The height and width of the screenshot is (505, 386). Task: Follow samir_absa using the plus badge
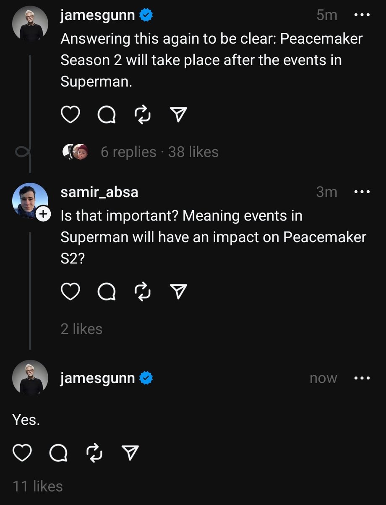coord(43,214)
